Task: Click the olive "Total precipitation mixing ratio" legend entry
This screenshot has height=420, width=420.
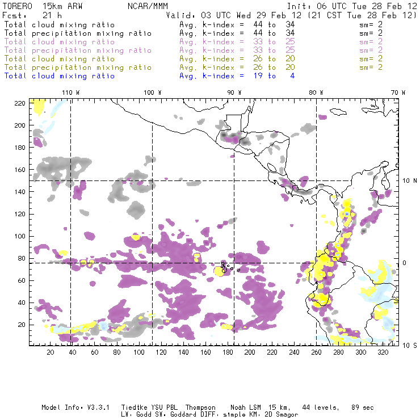Action: (78, 67)
